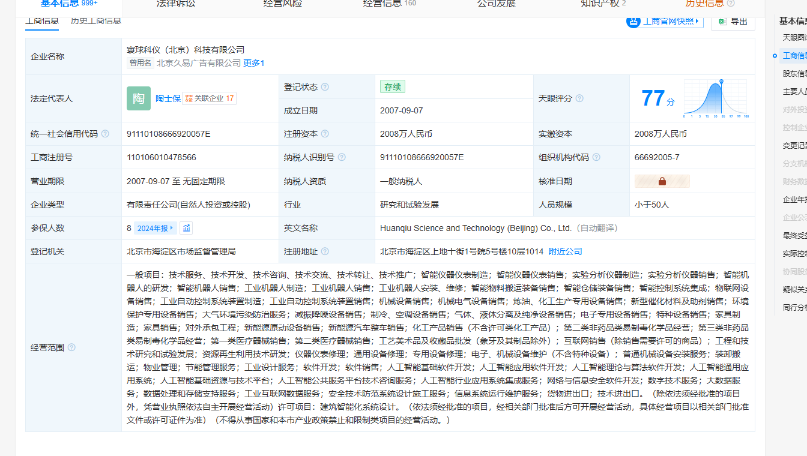Switch to the 经营风险 tab

[283, 4]
